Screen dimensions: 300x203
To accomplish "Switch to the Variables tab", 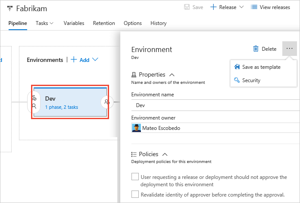I will coord(74,23).
